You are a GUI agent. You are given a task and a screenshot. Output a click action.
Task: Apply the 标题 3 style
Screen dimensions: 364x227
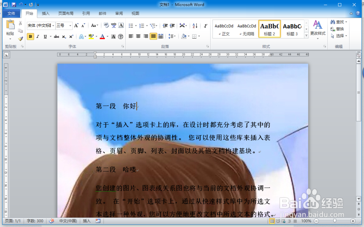[x=292, y=29]
